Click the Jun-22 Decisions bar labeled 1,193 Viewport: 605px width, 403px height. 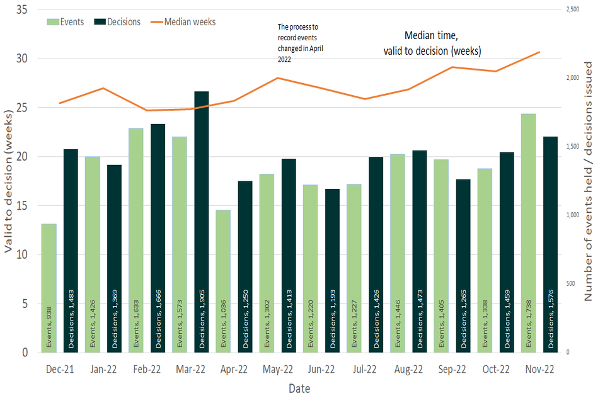[x=333, y=270]
